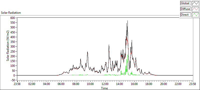This screenshot has width=200, height=90.
Task: Click the 500 y-axis tick label
Action: point(13,27)
